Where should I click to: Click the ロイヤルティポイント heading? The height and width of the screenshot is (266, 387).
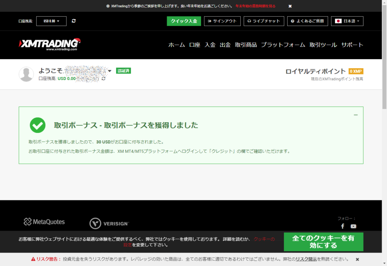click(316, 71)
